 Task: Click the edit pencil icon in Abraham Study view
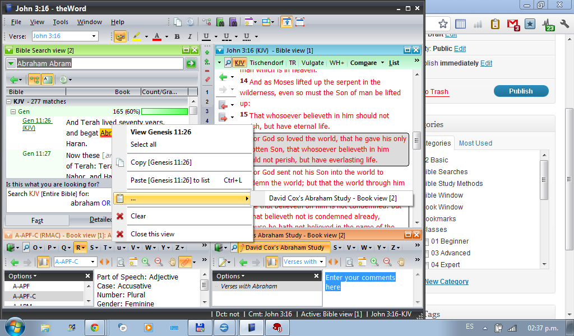coord(222,262)
